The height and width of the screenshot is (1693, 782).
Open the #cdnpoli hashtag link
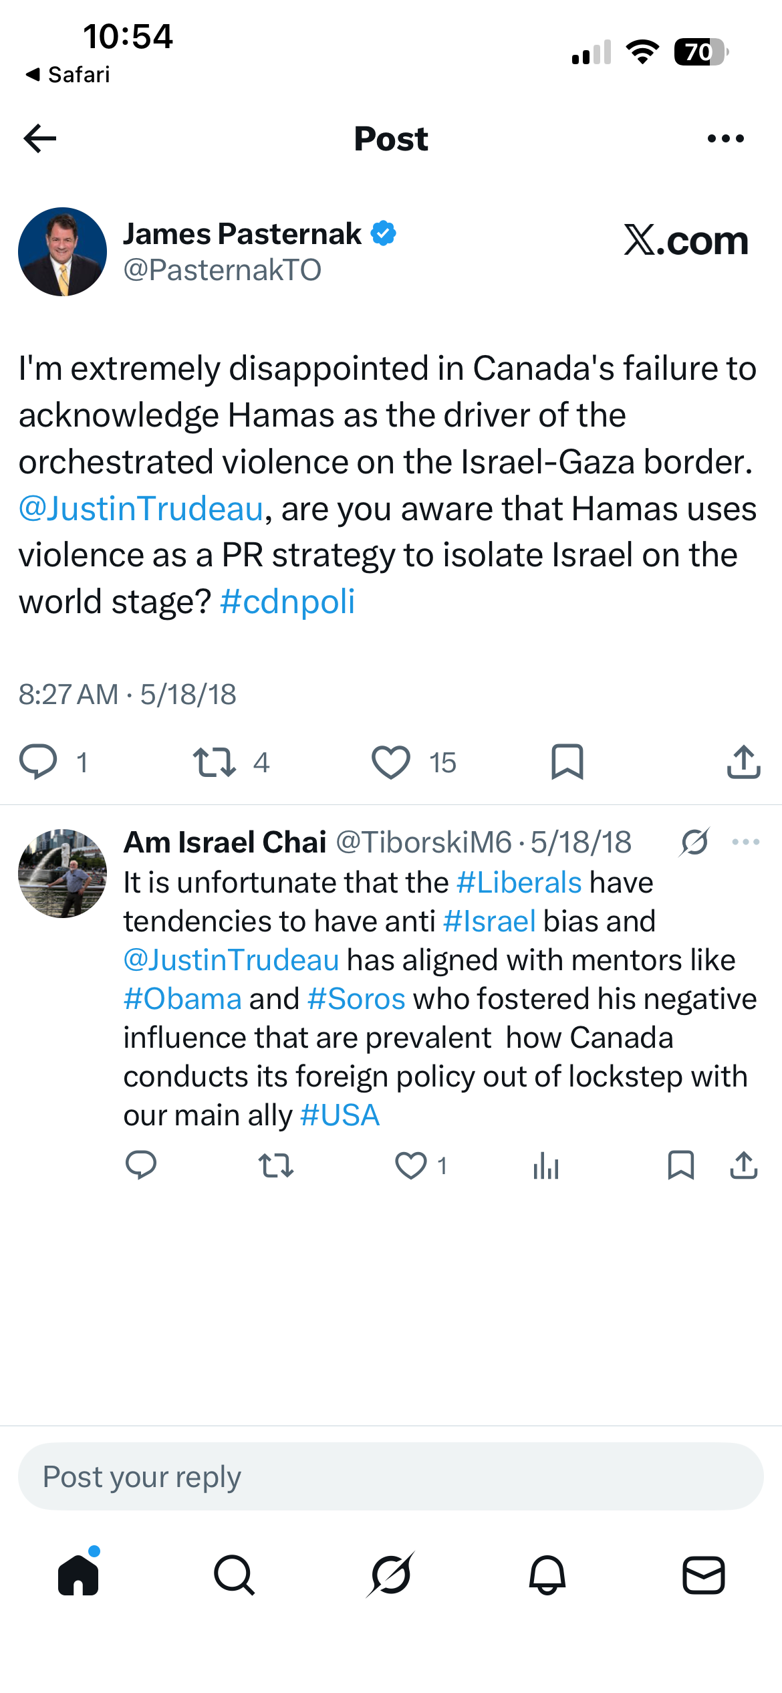[x=287, y=602]
